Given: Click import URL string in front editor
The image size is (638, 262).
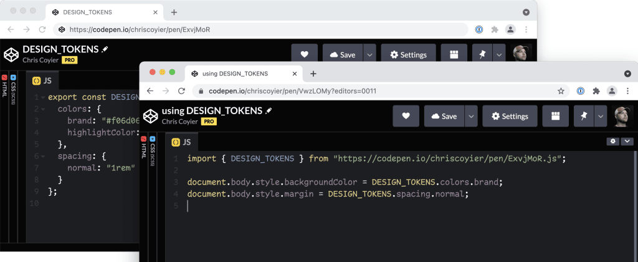Looking at the screenshot, I should click(447, 158).
